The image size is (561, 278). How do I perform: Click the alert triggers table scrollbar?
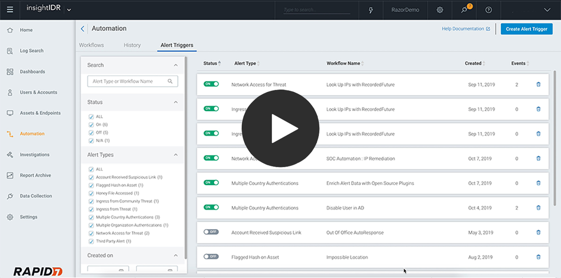coord(555,138)
